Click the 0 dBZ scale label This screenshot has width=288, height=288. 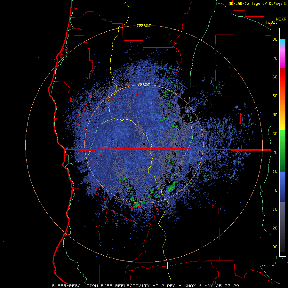276,190
